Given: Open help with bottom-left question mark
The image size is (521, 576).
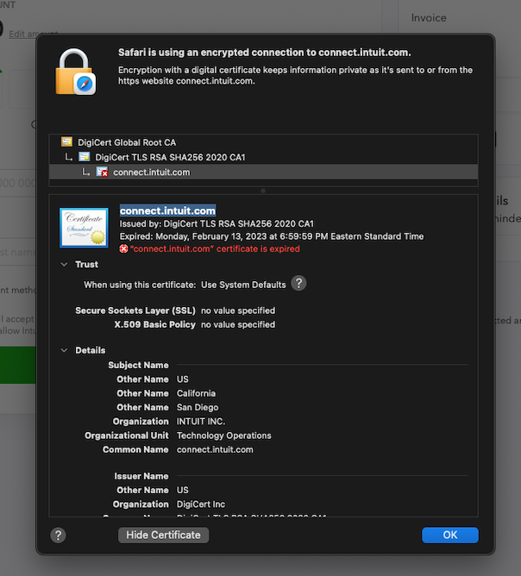Looking at the screenshot, I should click(x=58, y=535).
